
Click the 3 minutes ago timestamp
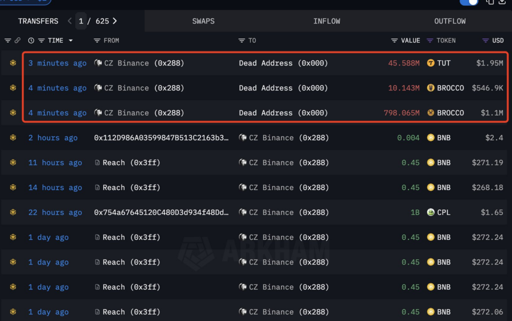57,63
